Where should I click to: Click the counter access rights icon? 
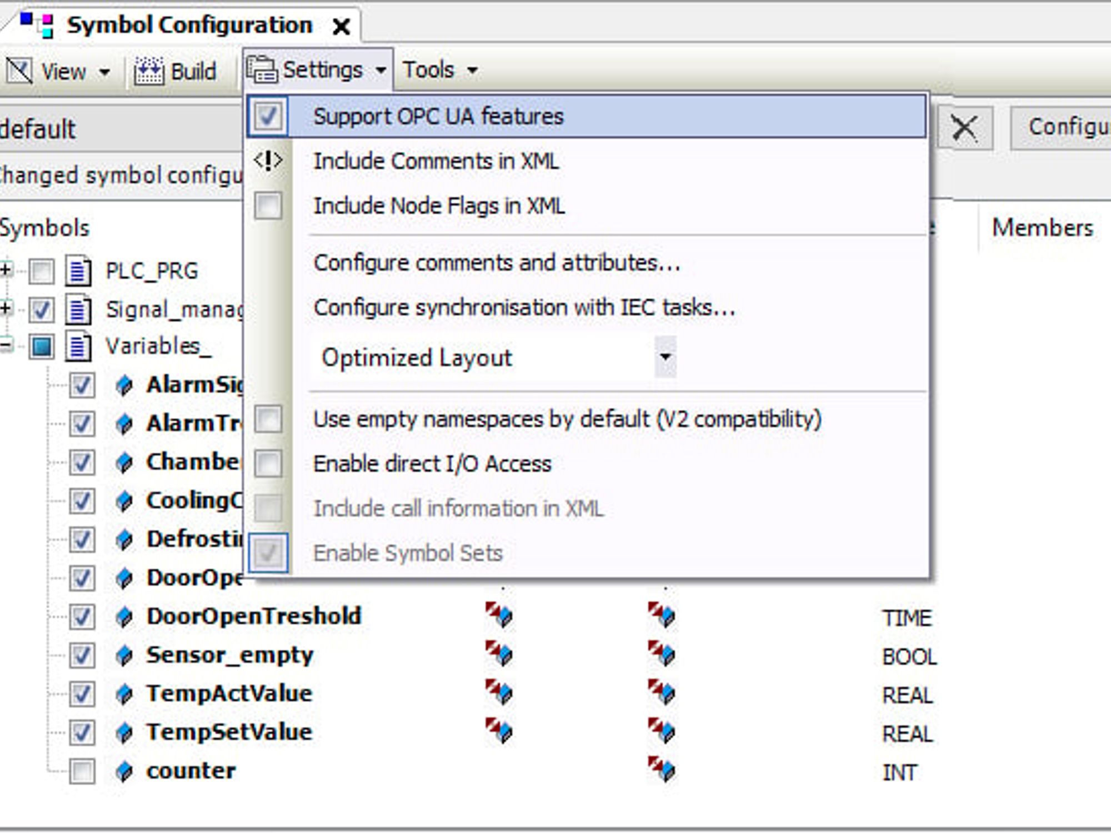pos(661,769)
